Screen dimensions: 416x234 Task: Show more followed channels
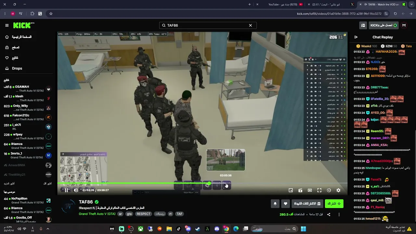click(x=9, y=184)
